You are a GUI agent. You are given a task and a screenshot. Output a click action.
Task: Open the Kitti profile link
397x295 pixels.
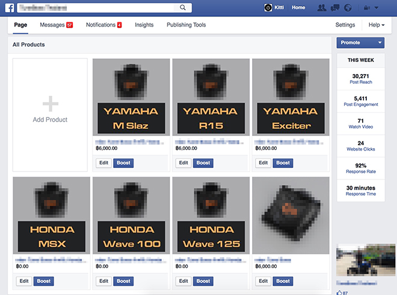279,8
